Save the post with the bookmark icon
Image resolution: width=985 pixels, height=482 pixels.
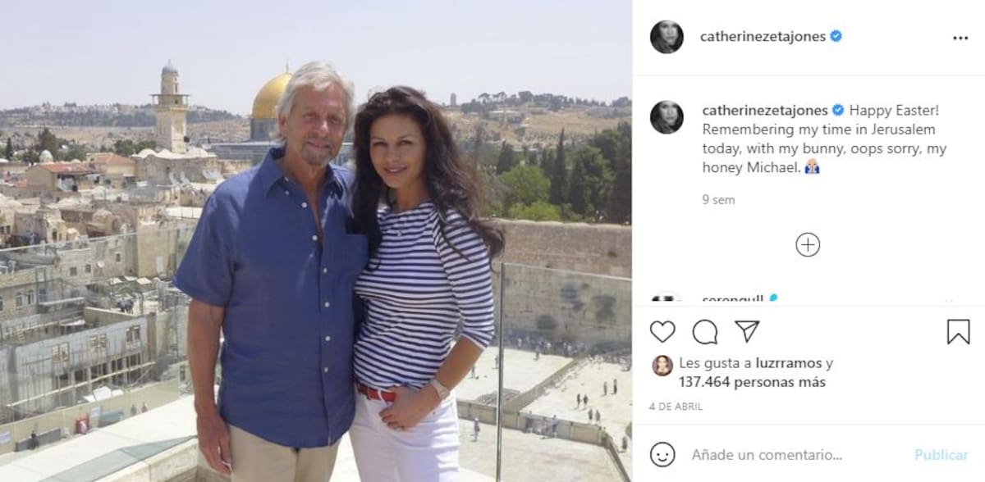958,331
